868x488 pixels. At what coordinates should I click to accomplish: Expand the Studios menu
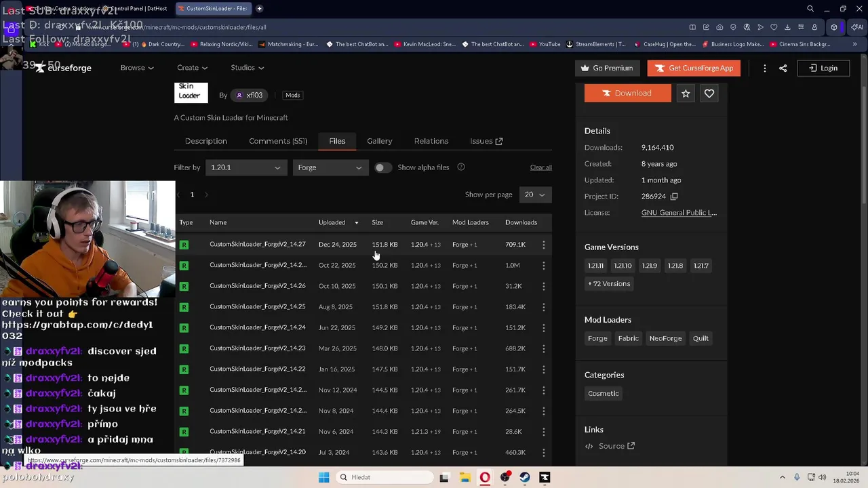tap(248, 68)
